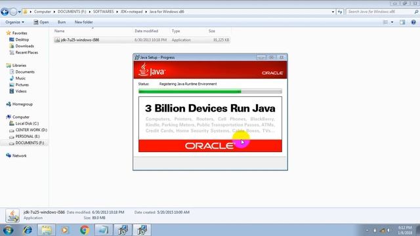Select Favorites in the navigation pane
The height and width of the screenshot is (236, 420).
tap(20, 33)
